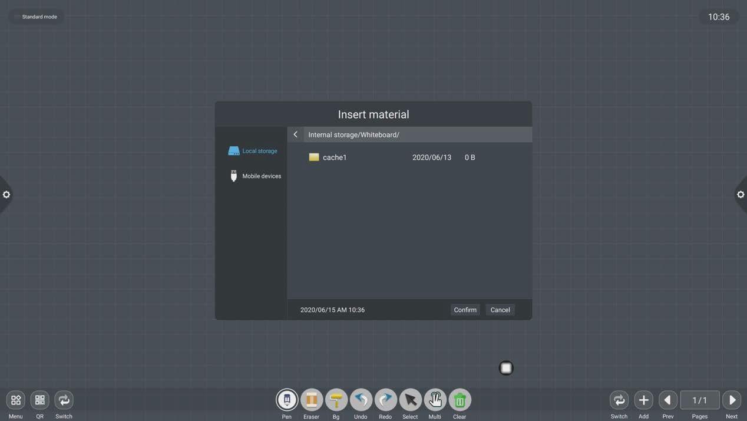The width and height of the screenshot is (747, 421).
Task: Undo the last stroke
Action: coord(361,400)
